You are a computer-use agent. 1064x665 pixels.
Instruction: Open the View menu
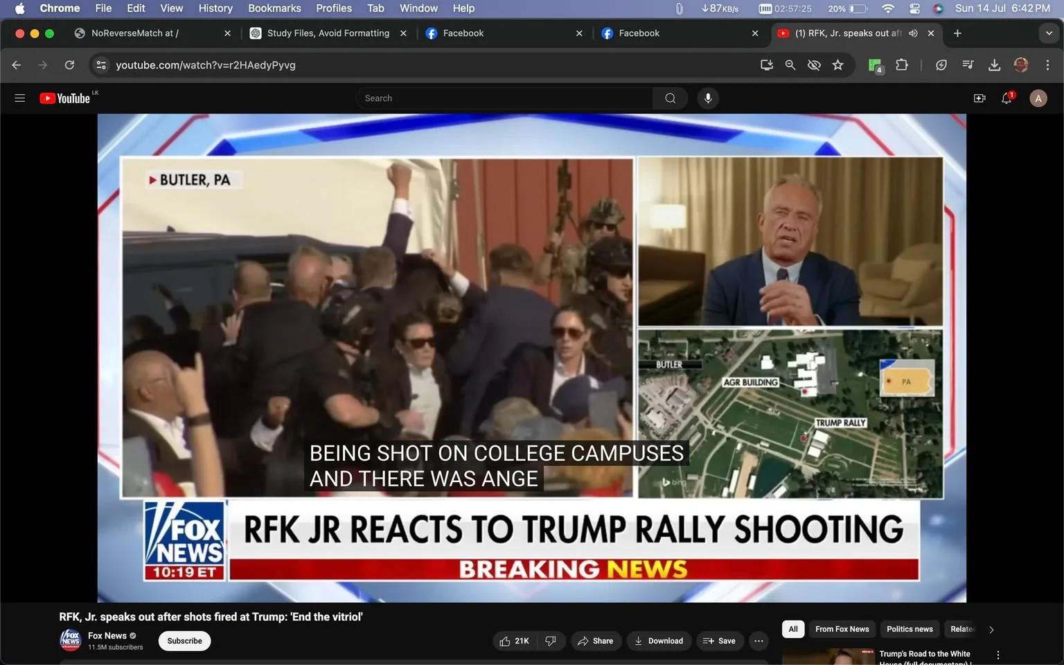pos(172,8)
